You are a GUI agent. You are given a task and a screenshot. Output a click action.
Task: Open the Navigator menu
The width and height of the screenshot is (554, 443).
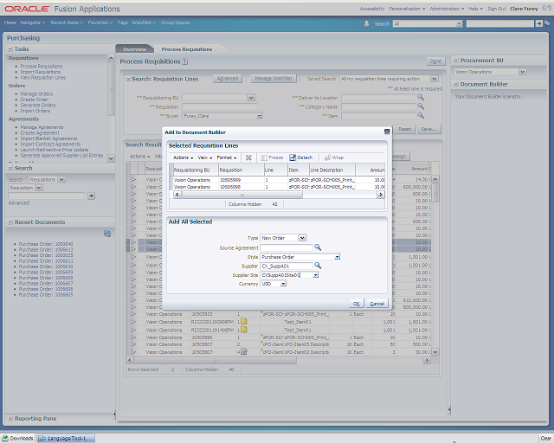point(33,22)
